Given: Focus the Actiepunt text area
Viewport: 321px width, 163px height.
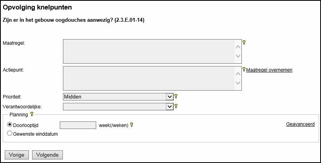Looking at the screenshot, I should [x=149, y=78].
